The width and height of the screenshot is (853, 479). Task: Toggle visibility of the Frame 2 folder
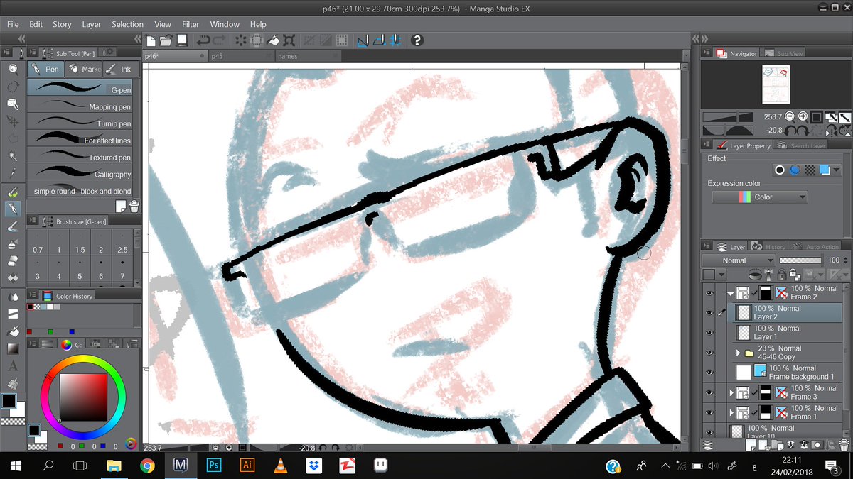click(709, 293)
